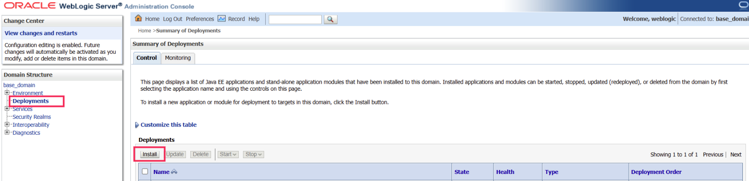Sort by Deployment Order column header

[x=656, y=172]
